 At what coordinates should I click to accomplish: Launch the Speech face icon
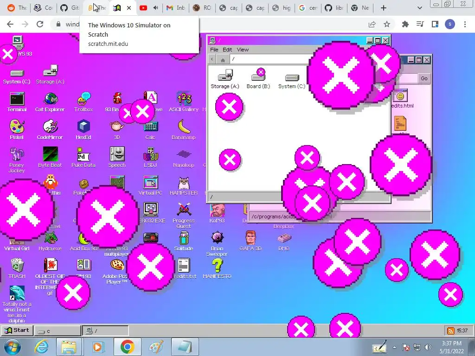(x=117, y=158)
